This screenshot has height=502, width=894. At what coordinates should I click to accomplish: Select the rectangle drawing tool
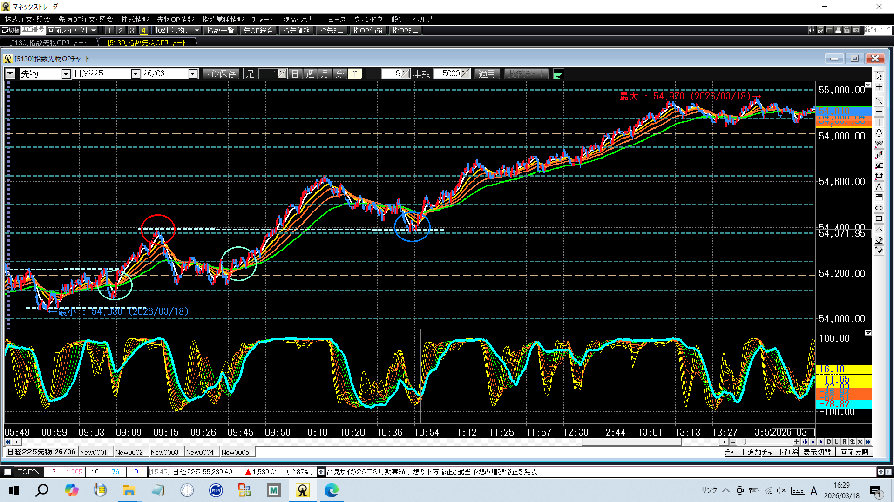879,218
